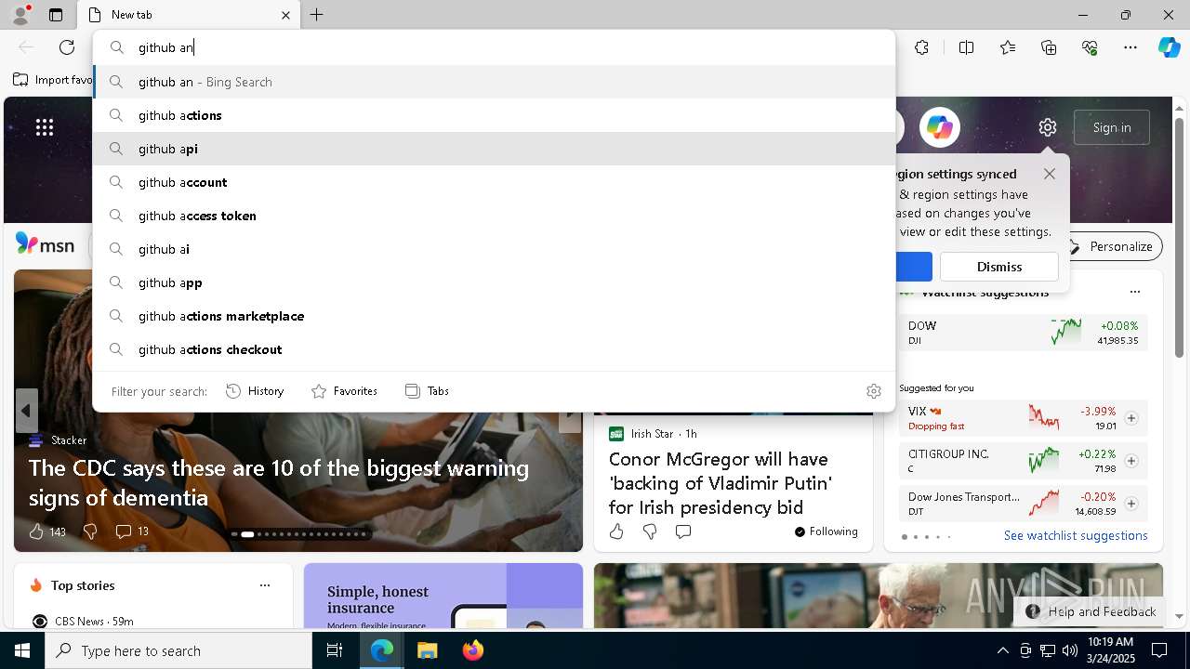Select the 'github access token' suggestion
This screenshot has width=1190, height=669.
pyautogui.click(x=494, y=216)
